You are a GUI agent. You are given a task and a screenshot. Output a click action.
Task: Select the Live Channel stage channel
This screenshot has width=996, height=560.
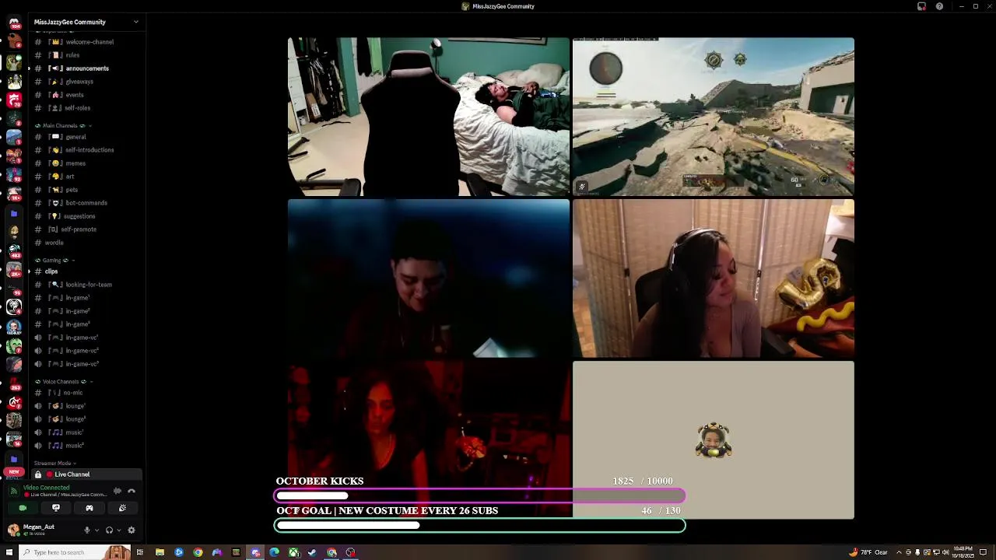[86, 474]
